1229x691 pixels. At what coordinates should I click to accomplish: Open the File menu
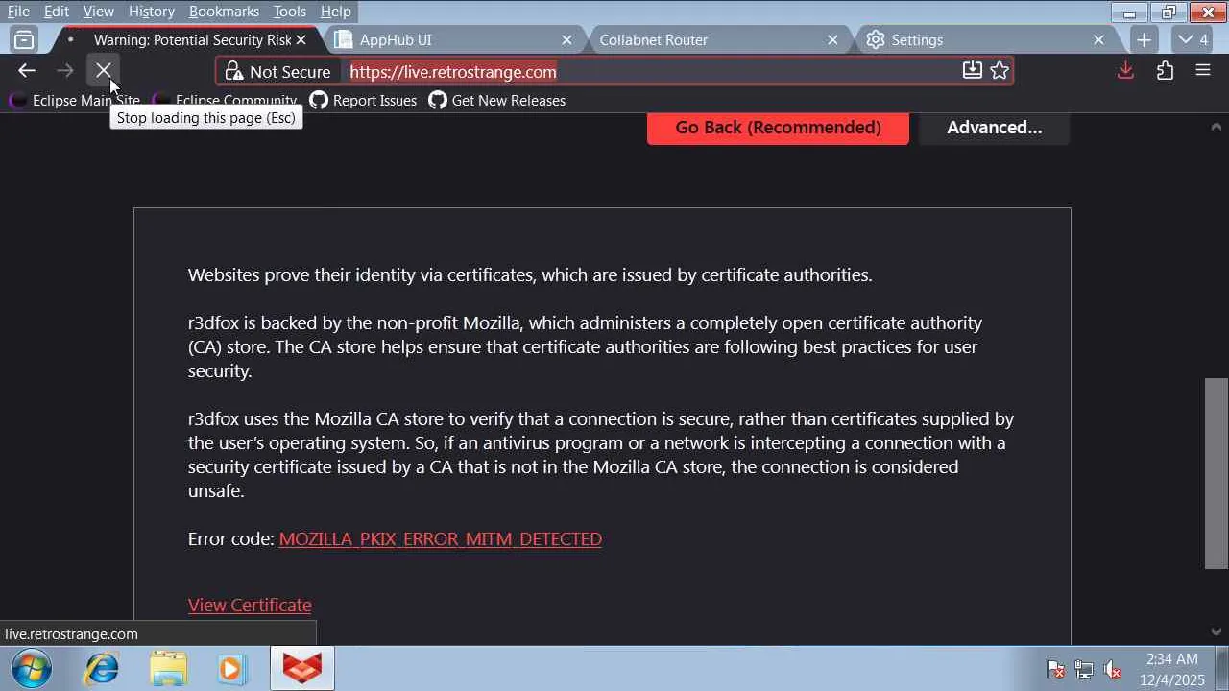coord(18,12)
